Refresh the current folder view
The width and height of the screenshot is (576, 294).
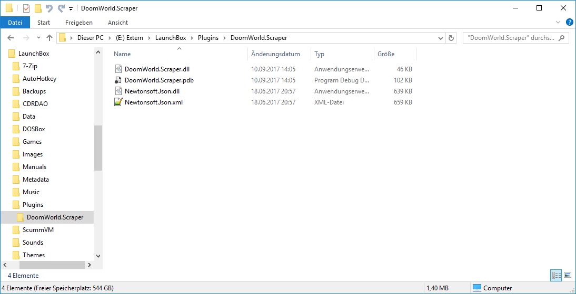click(x=451, y=38)
